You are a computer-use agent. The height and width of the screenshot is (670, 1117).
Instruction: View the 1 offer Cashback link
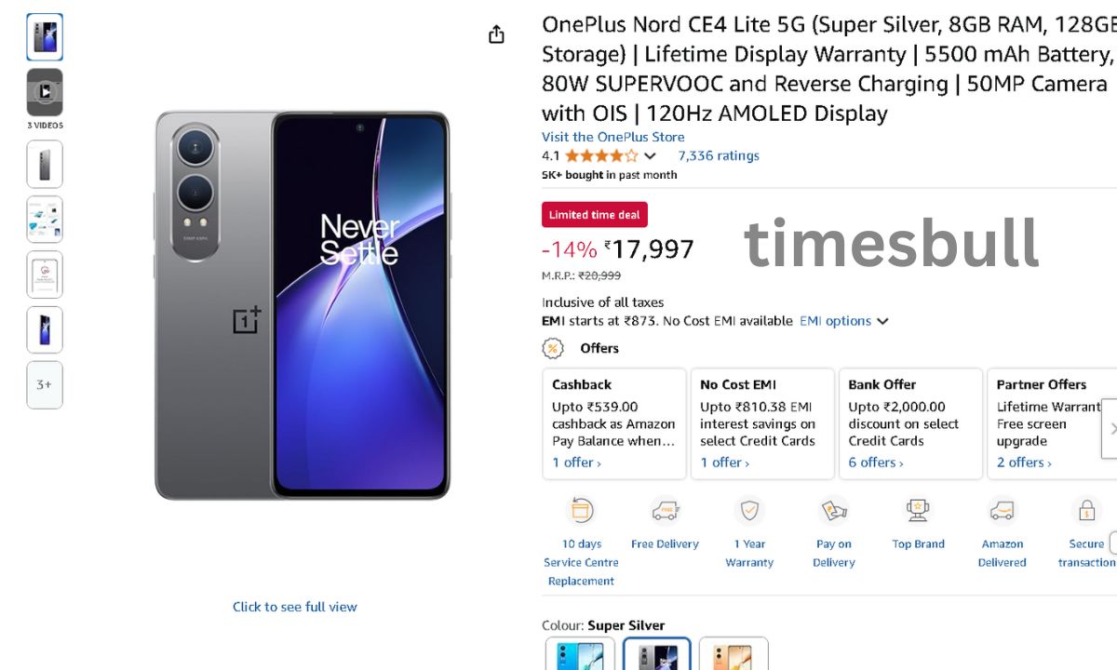576,462
